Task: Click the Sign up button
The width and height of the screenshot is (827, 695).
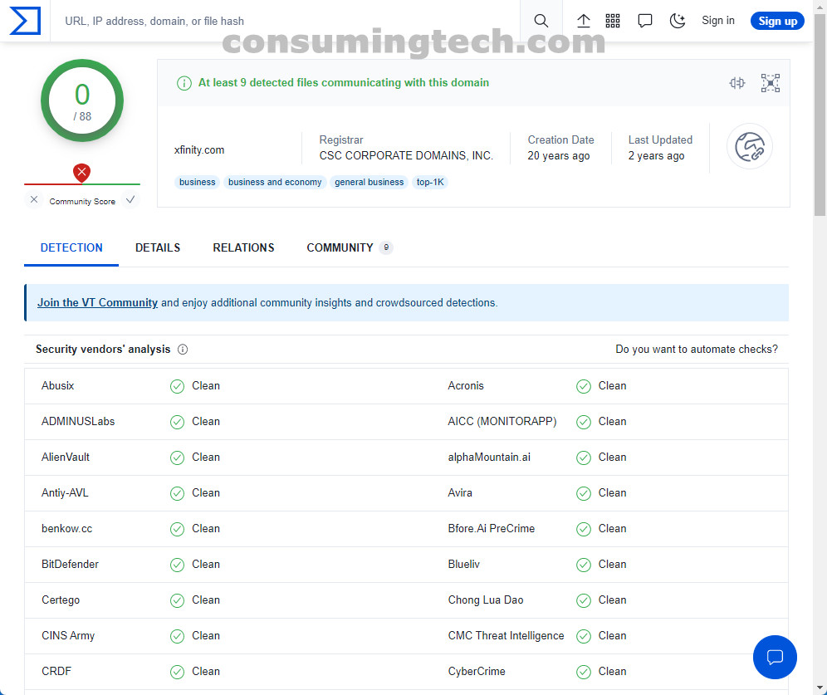Action: [x=777, y=21]
